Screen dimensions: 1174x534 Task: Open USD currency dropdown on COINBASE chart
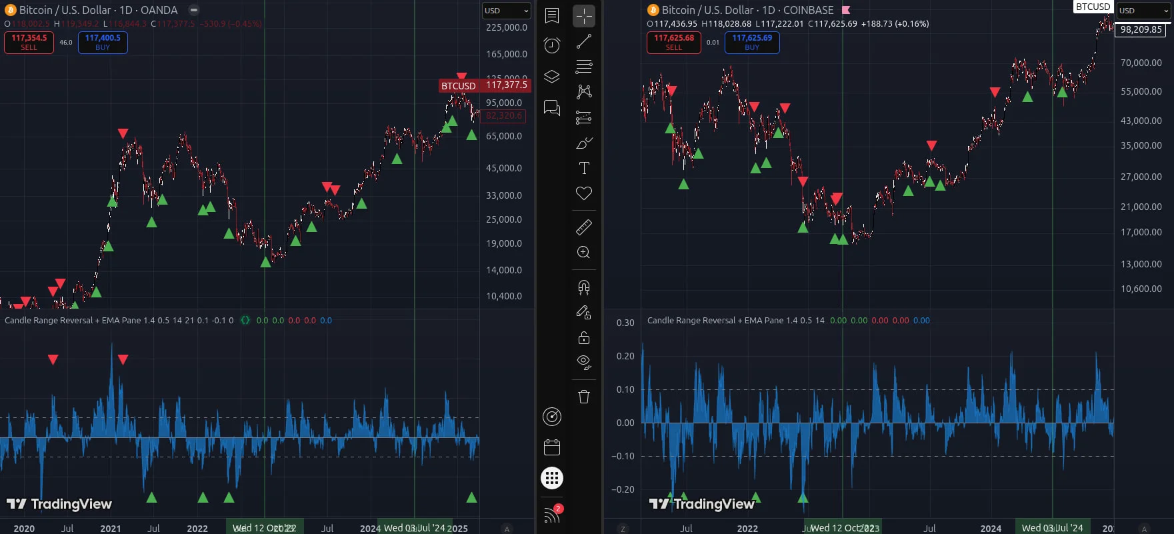(1143, 11)
